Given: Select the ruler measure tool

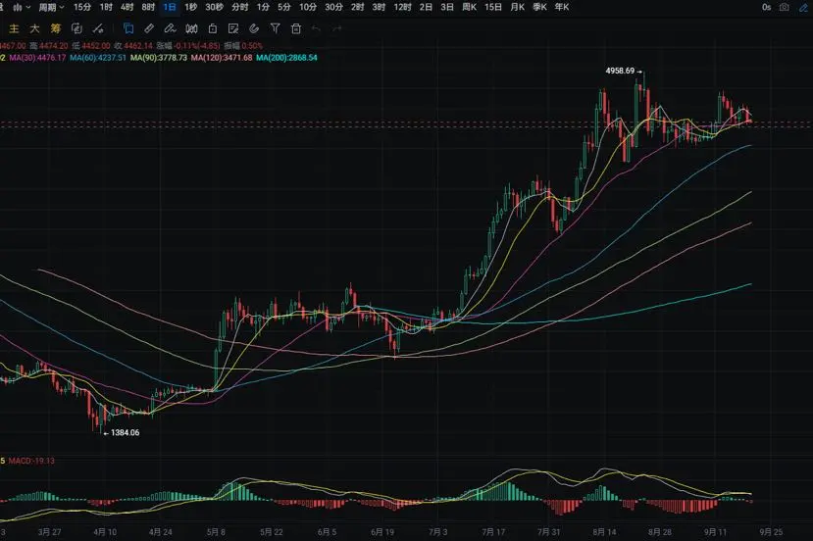Looking at the screenshot, I should click(x=149, y=29).
